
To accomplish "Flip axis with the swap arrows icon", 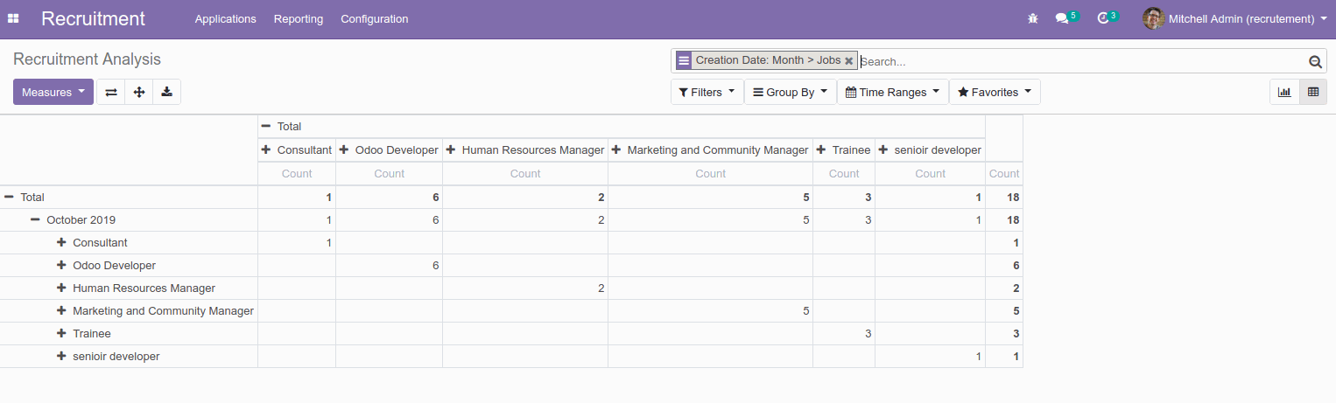I will coord(110,92).
